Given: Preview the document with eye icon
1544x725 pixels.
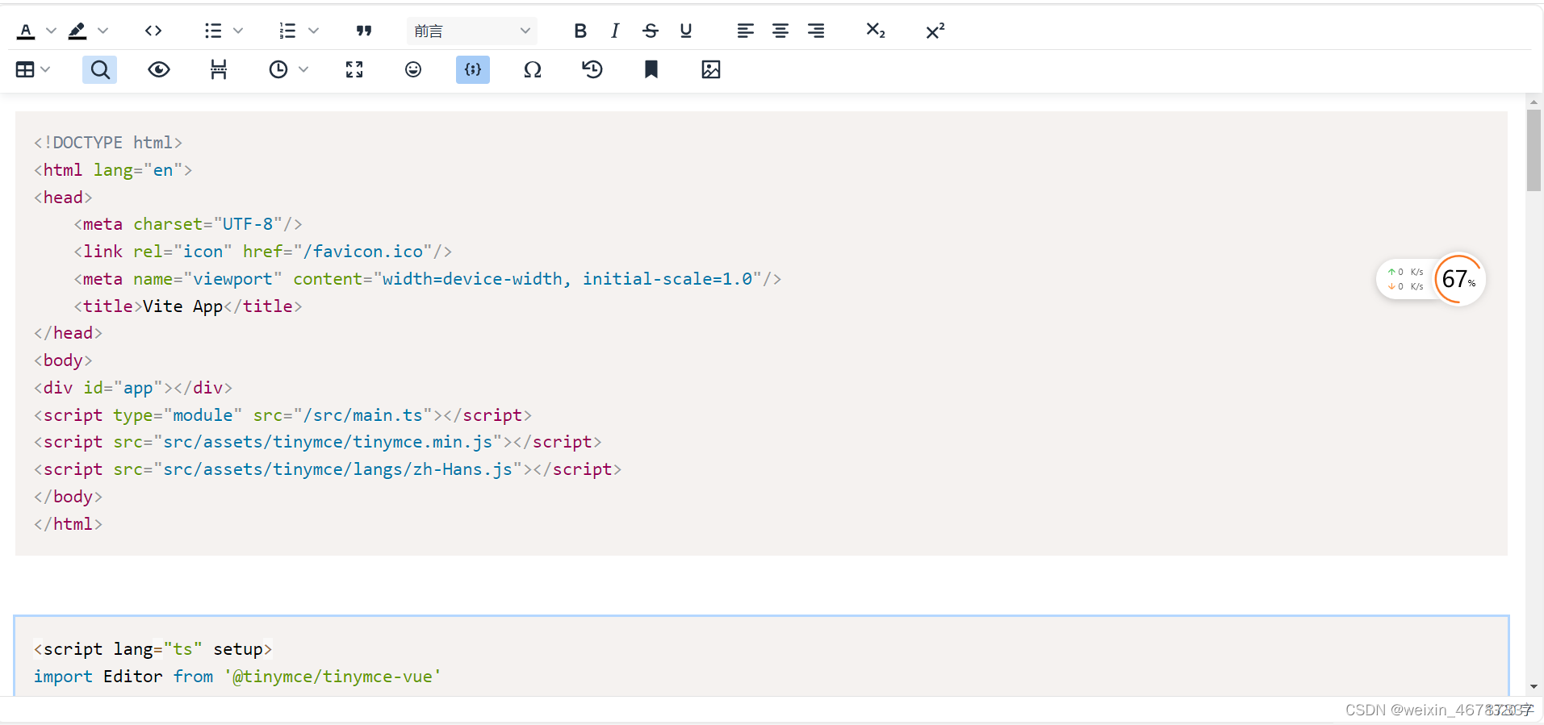Looking at the screenshot, I should 159,69.
